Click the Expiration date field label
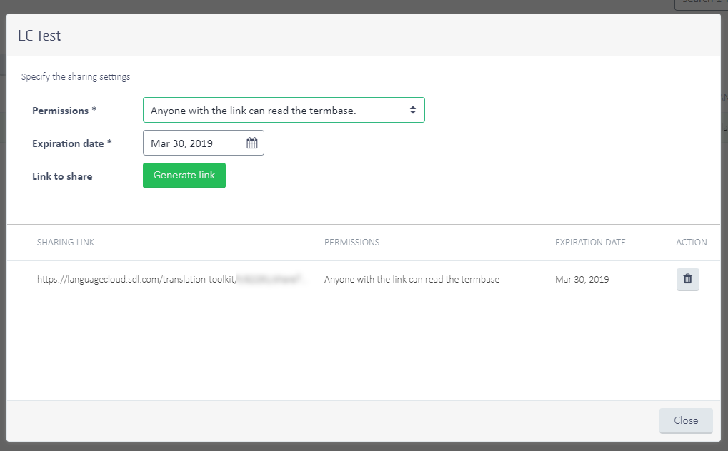 tap(71, 143)
